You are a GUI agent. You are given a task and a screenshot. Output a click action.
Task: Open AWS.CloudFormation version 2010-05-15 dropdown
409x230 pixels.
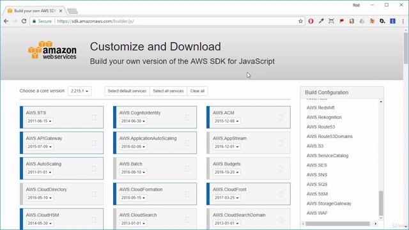click(133, 198)
